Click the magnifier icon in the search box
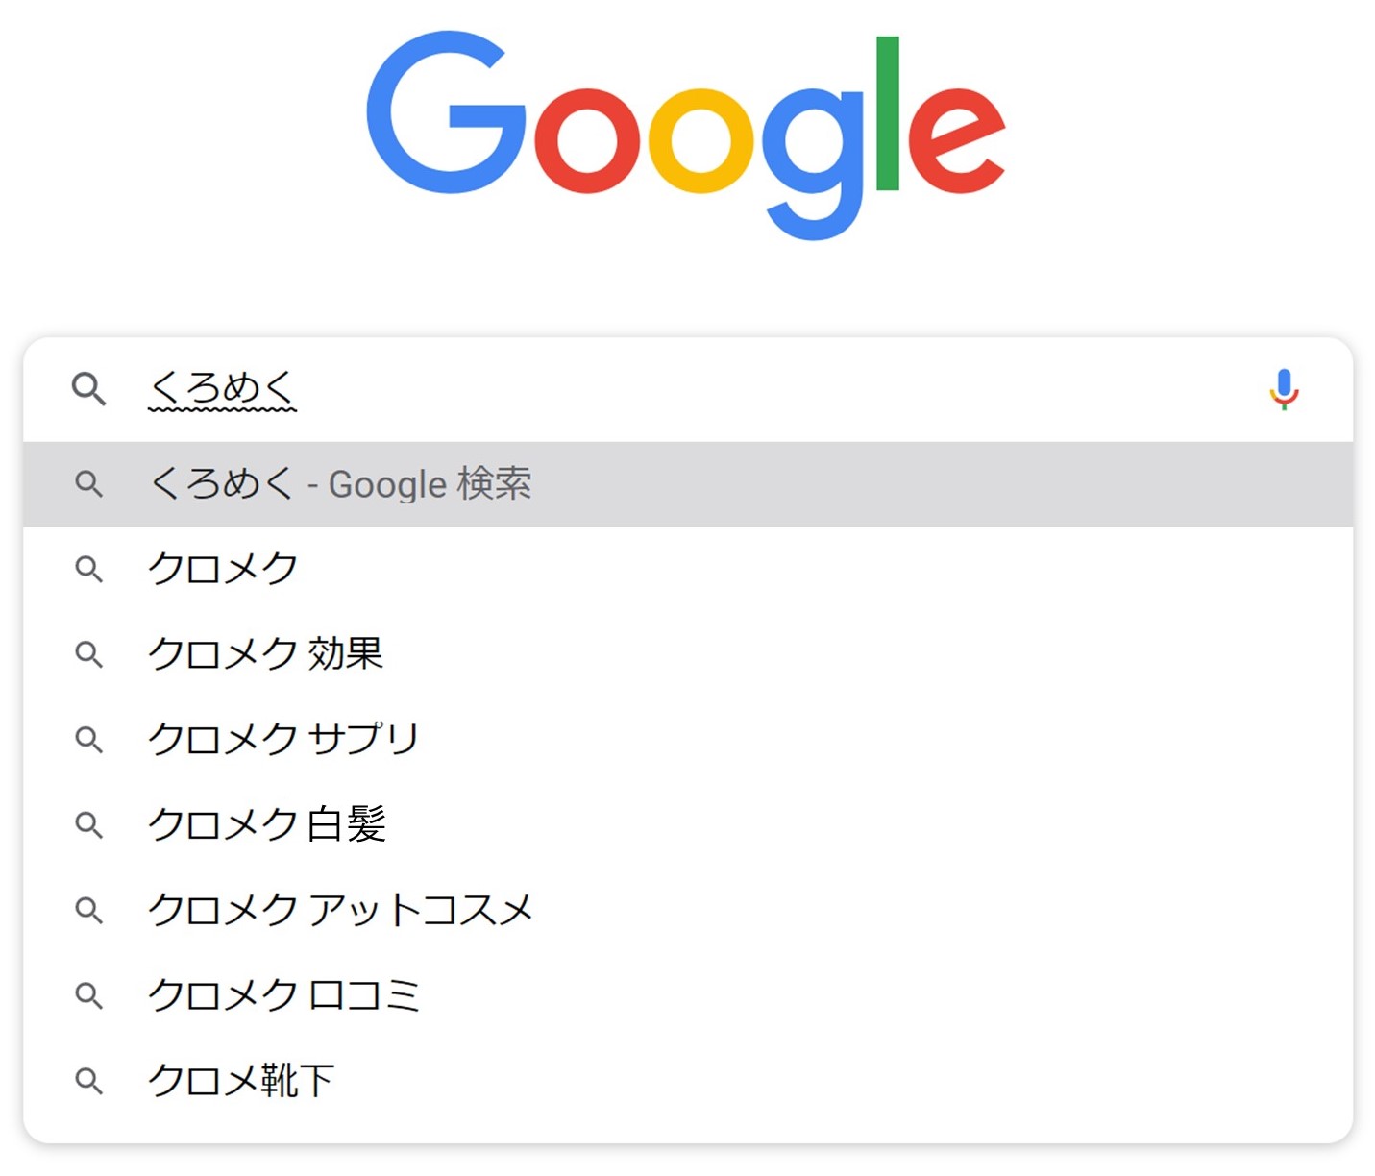1375x1176 pixels. (x=88, y=389)
